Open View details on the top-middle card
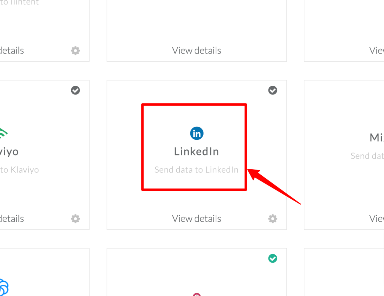Viewport: 384px width, 296px height. click(x=196, y=51)
